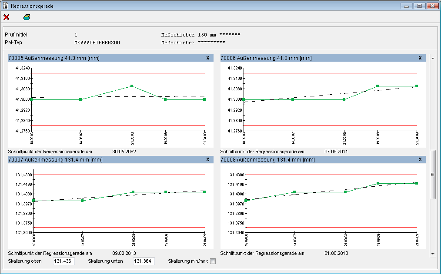Click the intersection date 09.02.2013
This screenshot has width=441, height=274.
click(124, 253)
